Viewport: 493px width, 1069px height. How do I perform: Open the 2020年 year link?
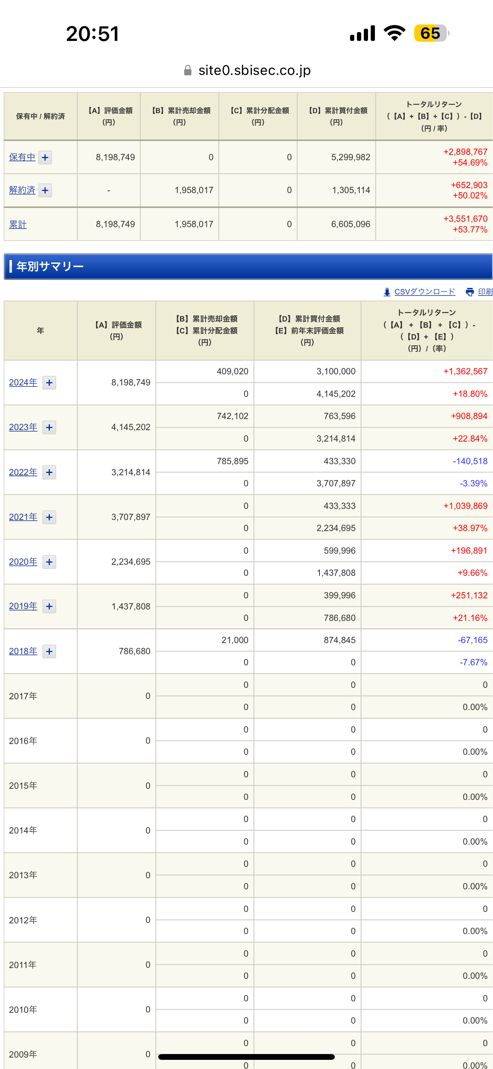coord(23,562)
